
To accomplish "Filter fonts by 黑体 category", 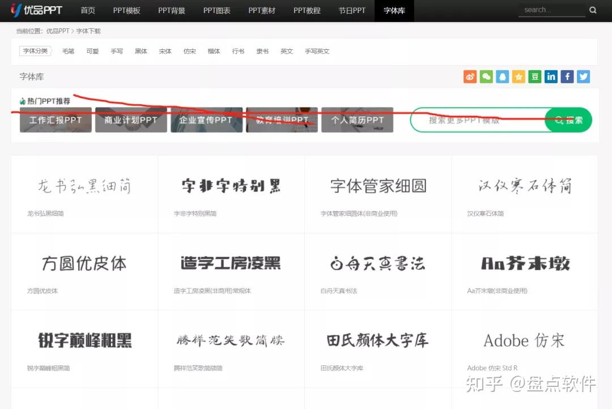I will (x=141, y=51).
